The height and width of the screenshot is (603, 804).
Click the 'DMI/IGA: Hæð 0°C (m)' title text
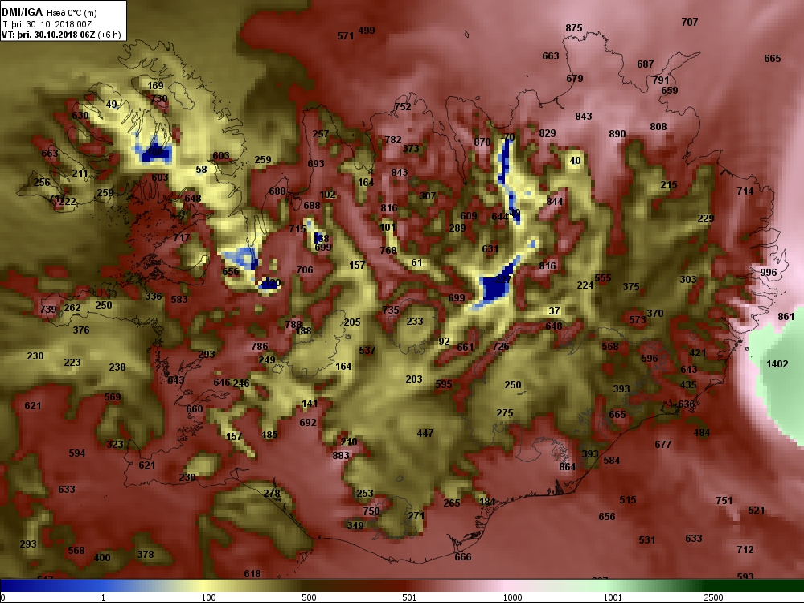[x=49, y=13]
